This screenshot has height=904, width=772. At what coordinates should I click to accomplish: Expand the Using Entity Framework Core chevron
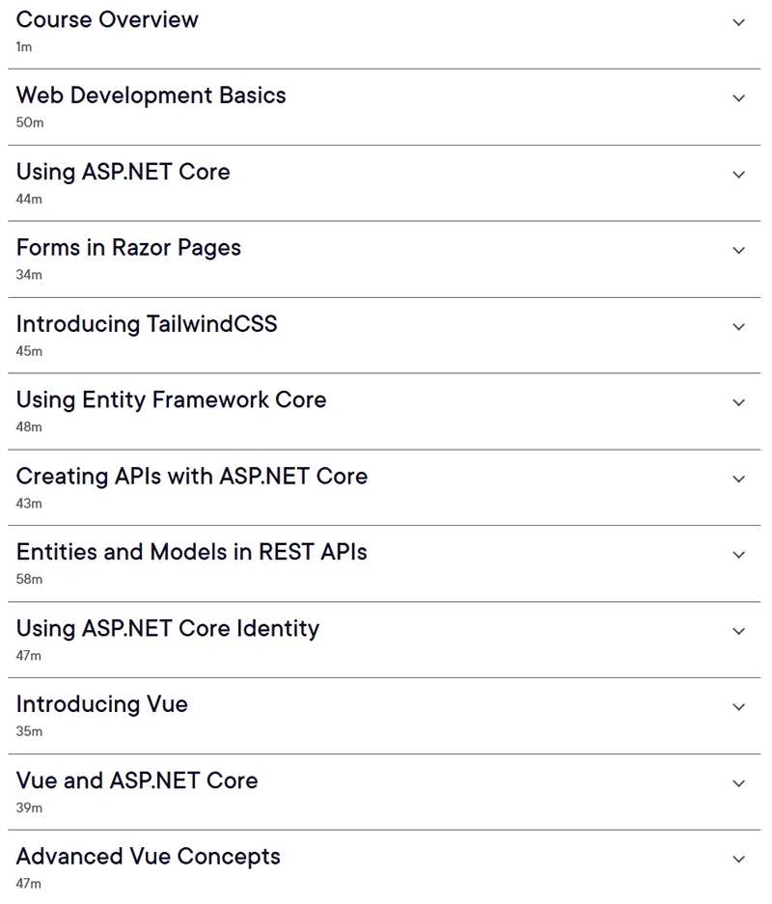point(738,402)
